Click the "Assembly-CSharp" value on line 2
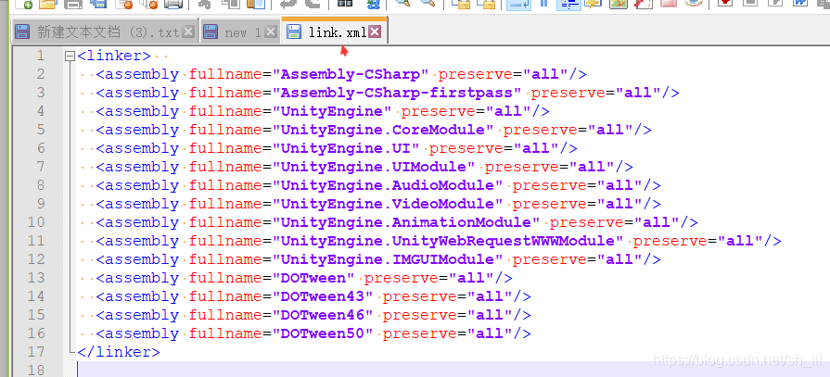This screenshot has width=830, height=377. pos(350,74)
